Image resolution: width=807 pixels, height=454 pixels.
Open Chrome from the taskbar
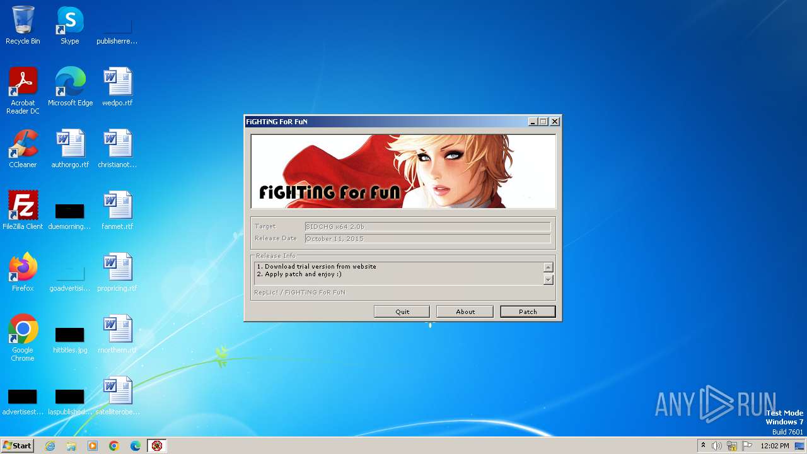[x=114, y=446]
